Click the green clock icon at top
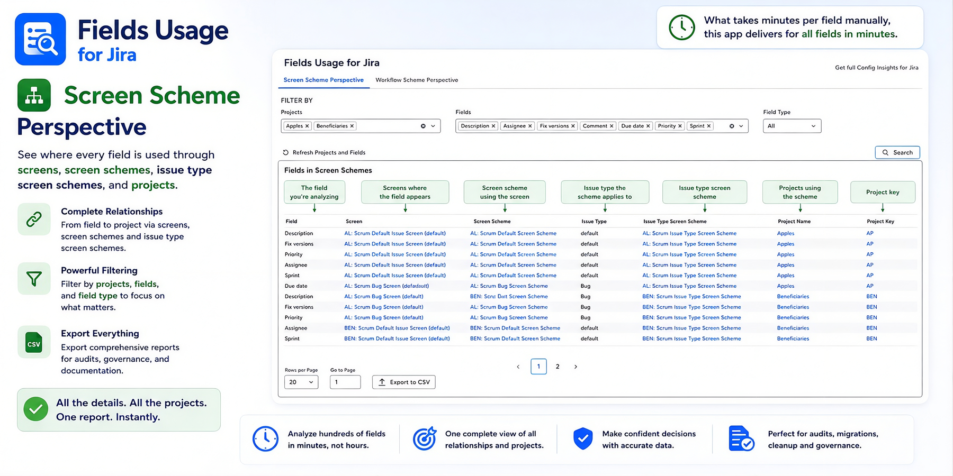 click(682, 27)
